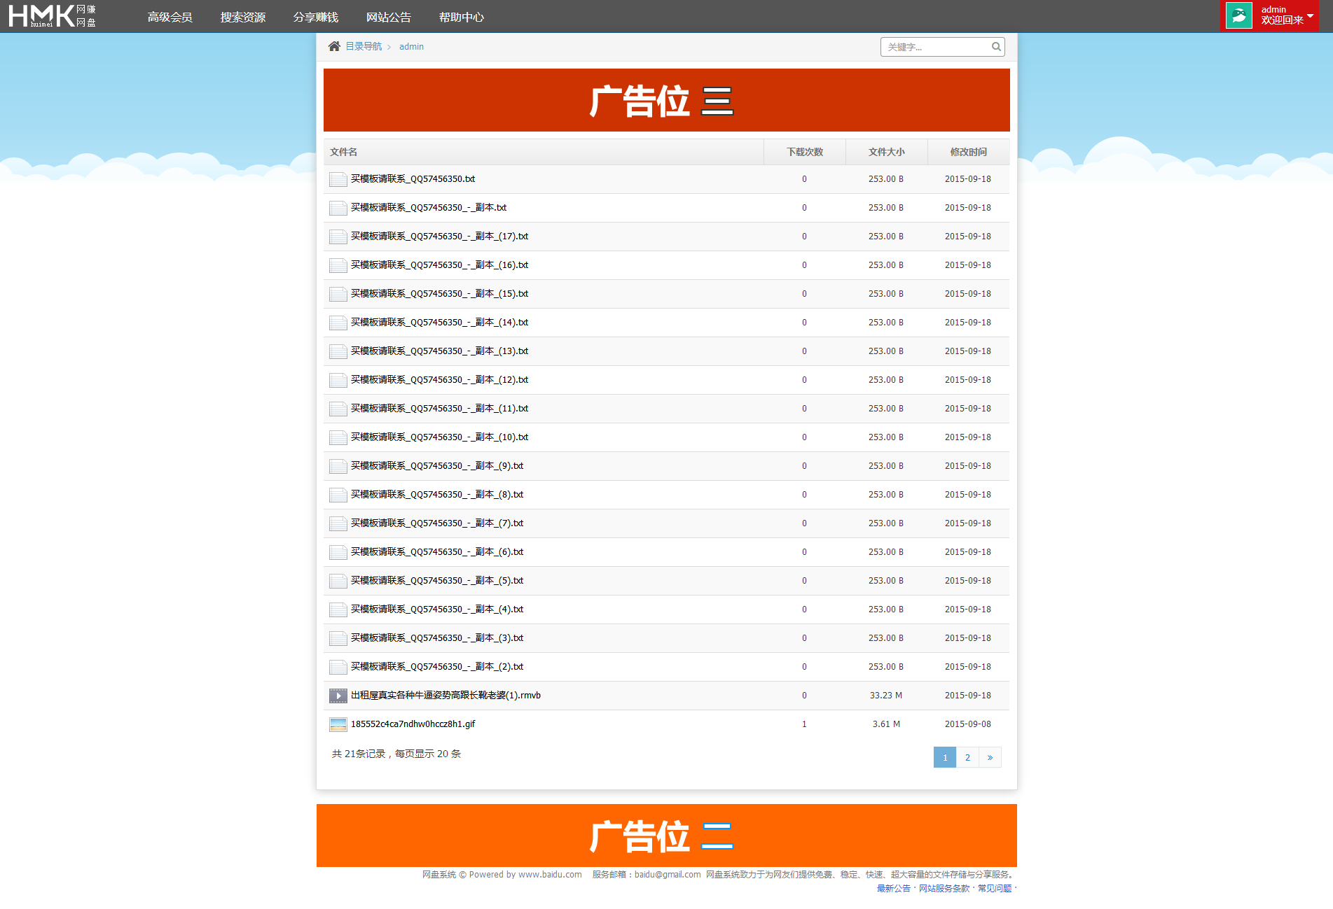1333x909 pixels.
Task: Click the text file icon of 买模板请联系_QQ57456350.txt
Action: pos(338,179)
